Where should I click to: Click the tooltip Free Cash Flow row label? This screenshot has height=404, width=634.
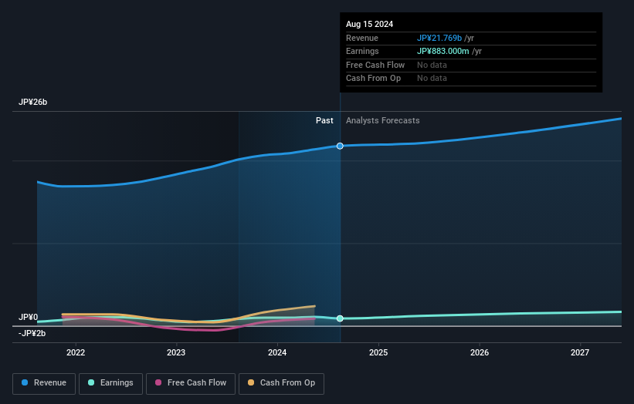pos(375,65)
